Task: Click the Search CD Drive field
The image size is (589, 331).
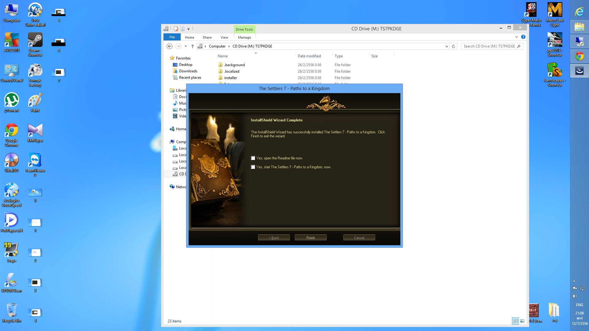Action: coord(489,46)
